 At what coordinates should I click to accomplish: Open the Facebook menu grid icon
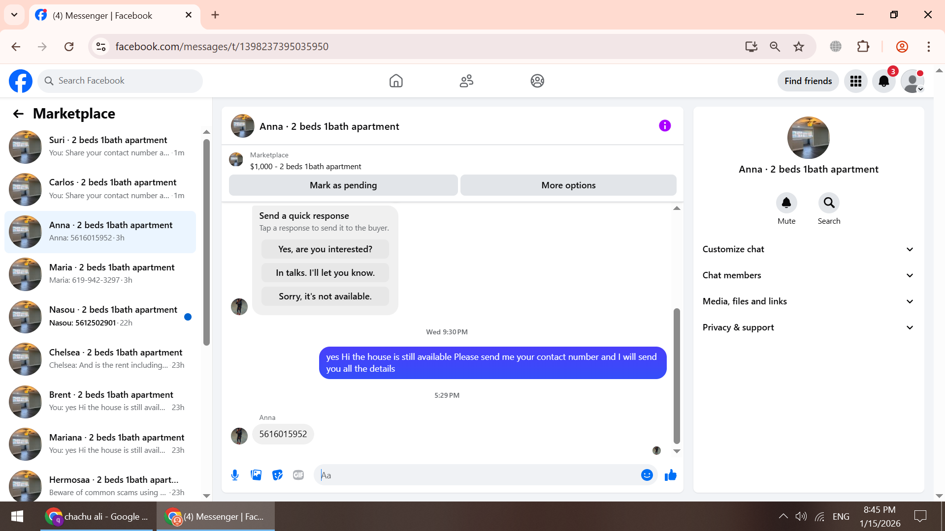click(x=856, y=81)
